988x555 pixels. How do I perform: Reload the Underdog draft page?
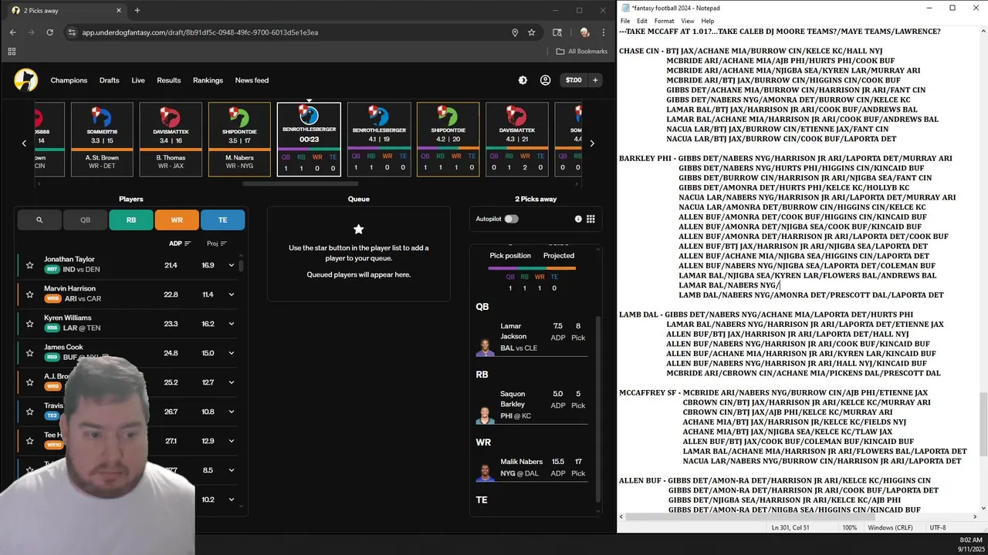point(50,32)
